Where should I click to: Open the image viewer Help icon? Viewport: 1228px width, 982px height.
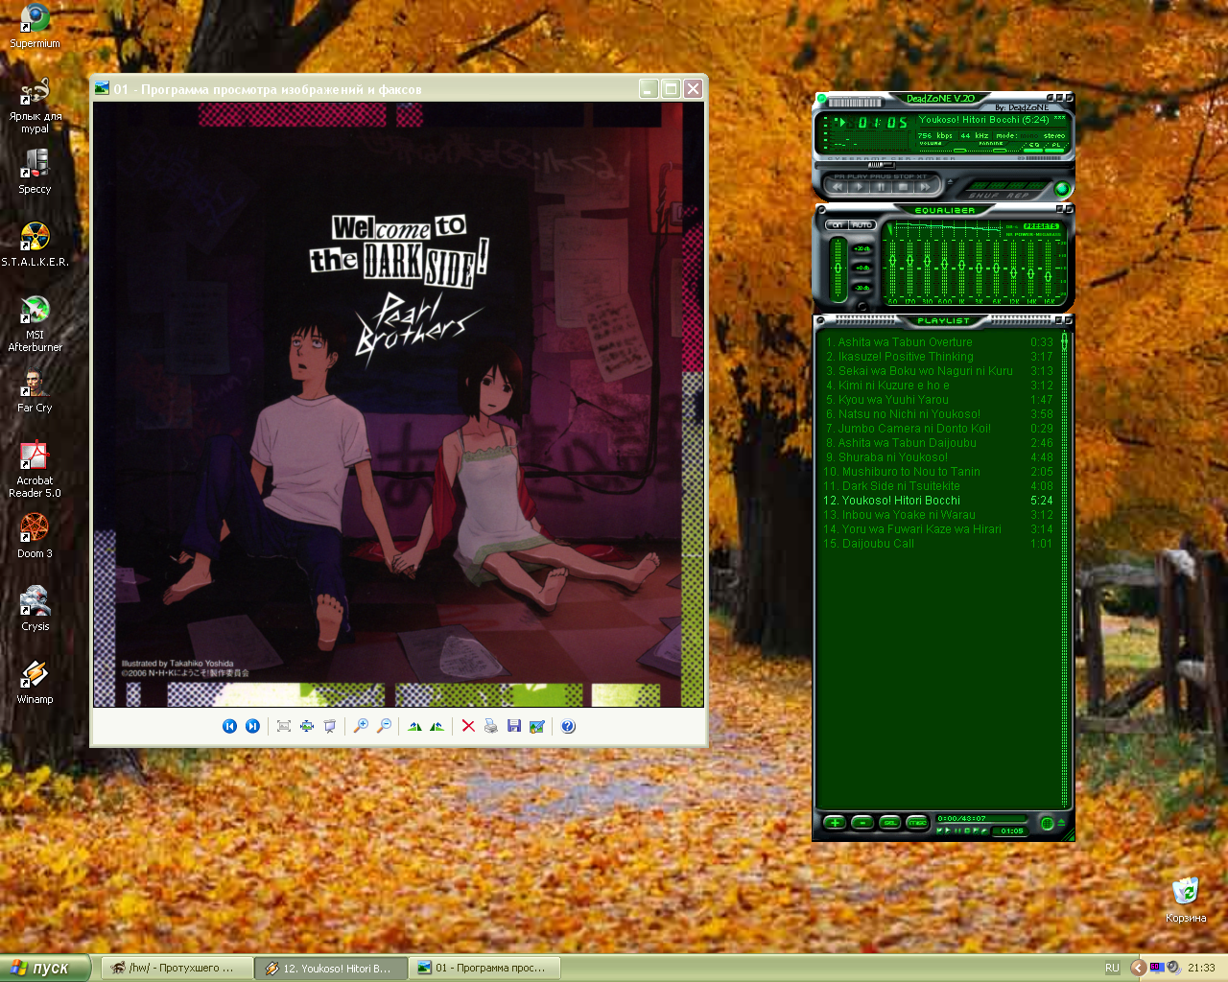[x=568, y=726]
